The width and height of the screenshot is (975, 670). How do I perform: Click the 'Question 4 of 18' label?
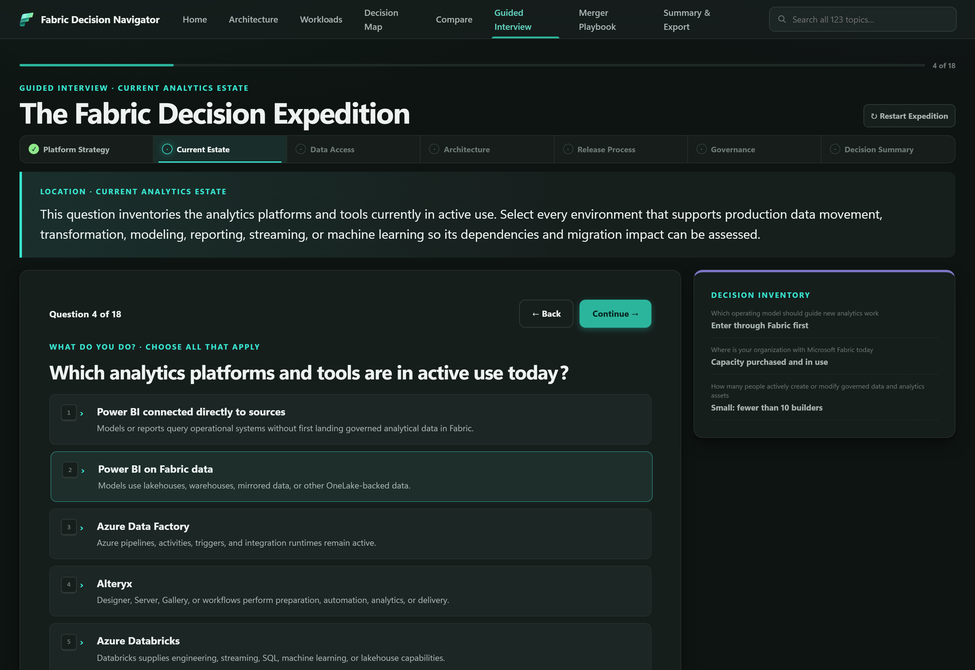85,314
